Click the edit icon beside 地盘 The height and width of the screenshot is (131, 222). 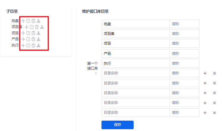[x=28, y=21]
